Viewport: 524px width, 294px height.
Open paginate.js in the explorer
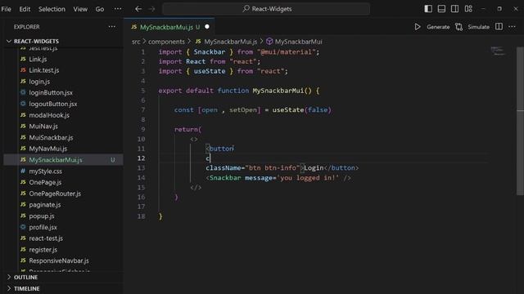[45, 205]
